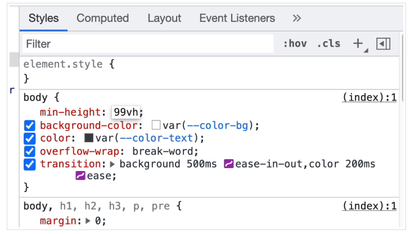The width and height of the screenshot is (410, 234).
Task: Open the dark color swatch for color property
Action: tap(89, 138)
